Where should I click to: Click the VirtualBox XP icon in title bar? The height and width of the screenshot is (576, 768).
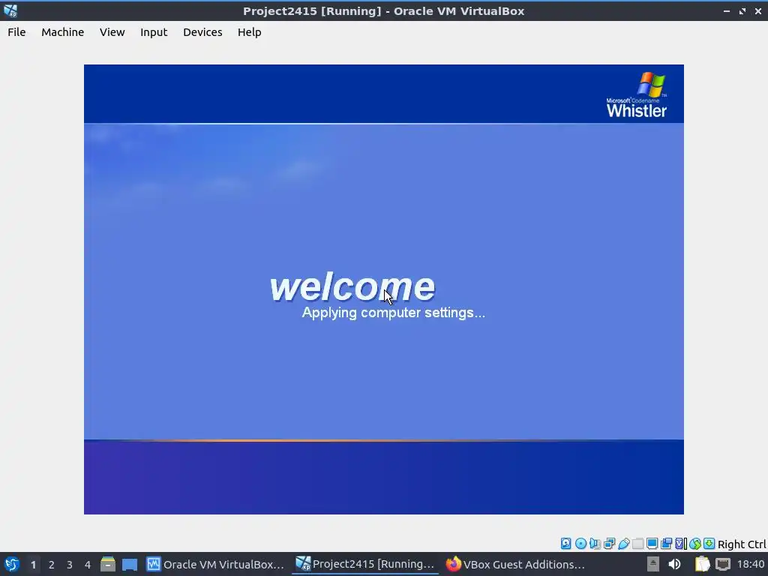coord(10,10)
